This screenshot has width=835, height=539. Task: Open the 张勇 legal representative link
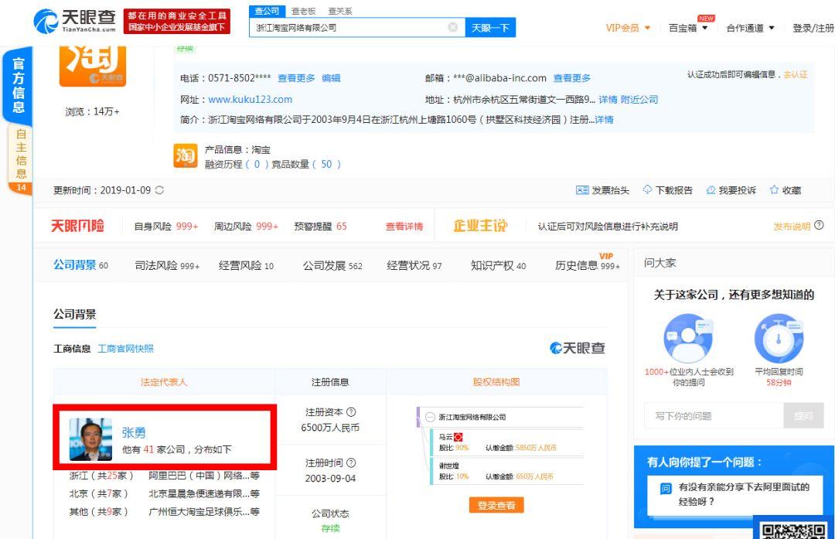(x=134, y=432)
